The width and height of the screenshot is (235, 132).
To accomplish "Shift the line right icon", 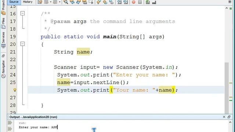I will point(126,2).
